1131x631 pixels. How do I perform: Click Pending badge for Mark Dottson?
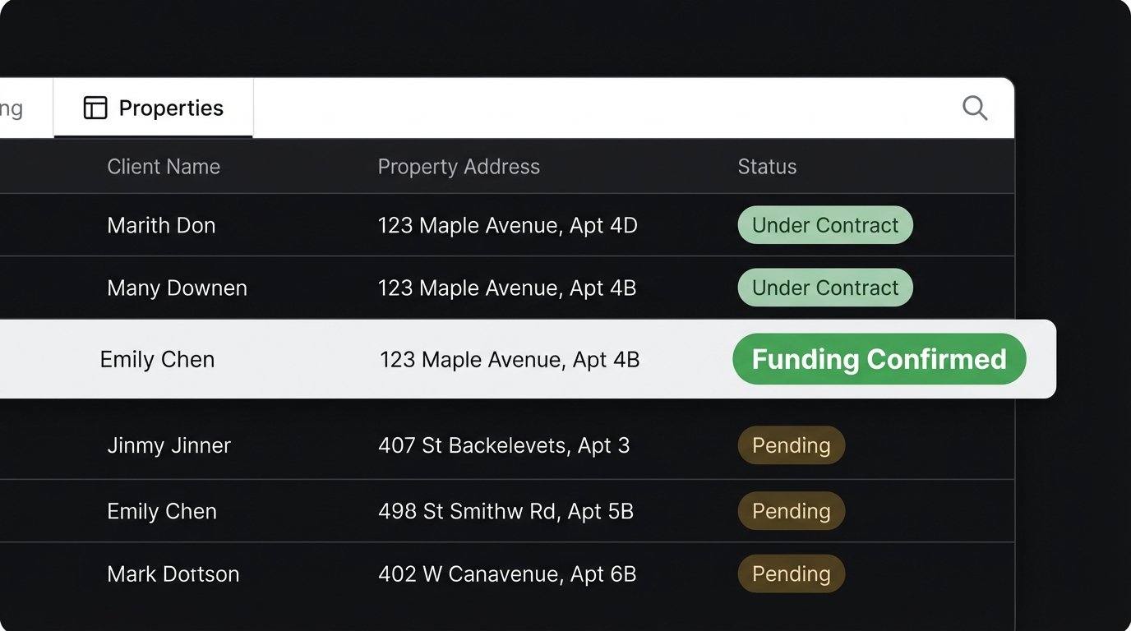click(791, 573)
